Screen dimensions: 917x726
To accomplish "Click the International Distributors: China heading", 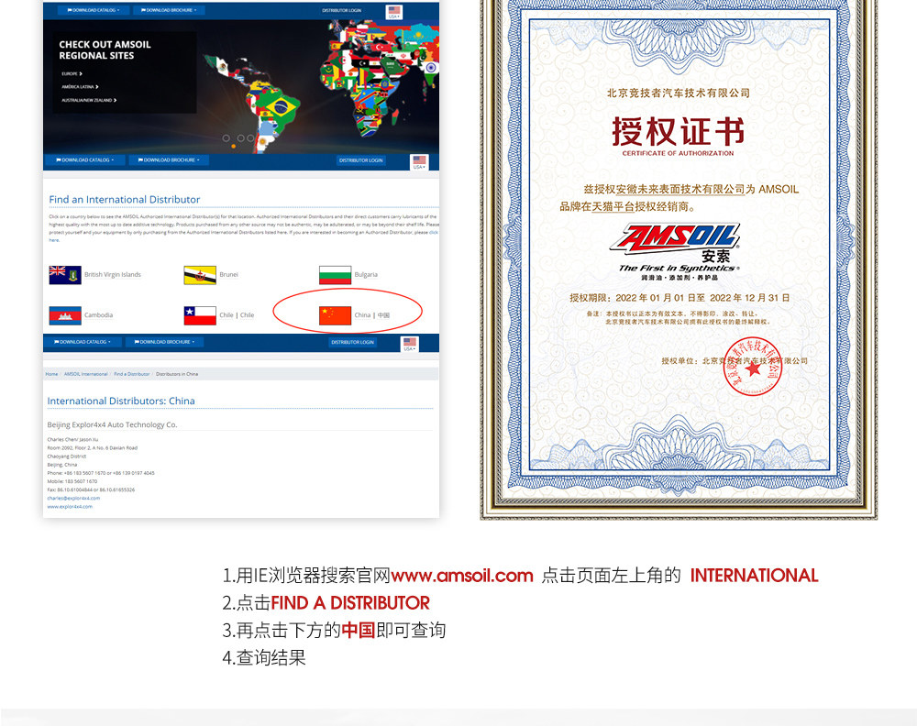I will click(121, 401).
